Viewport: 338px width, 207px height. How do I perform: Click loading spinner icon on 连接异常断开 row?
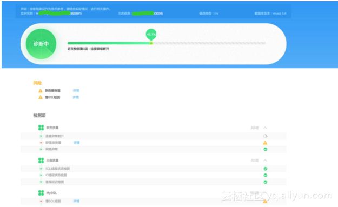click(266, 136)
